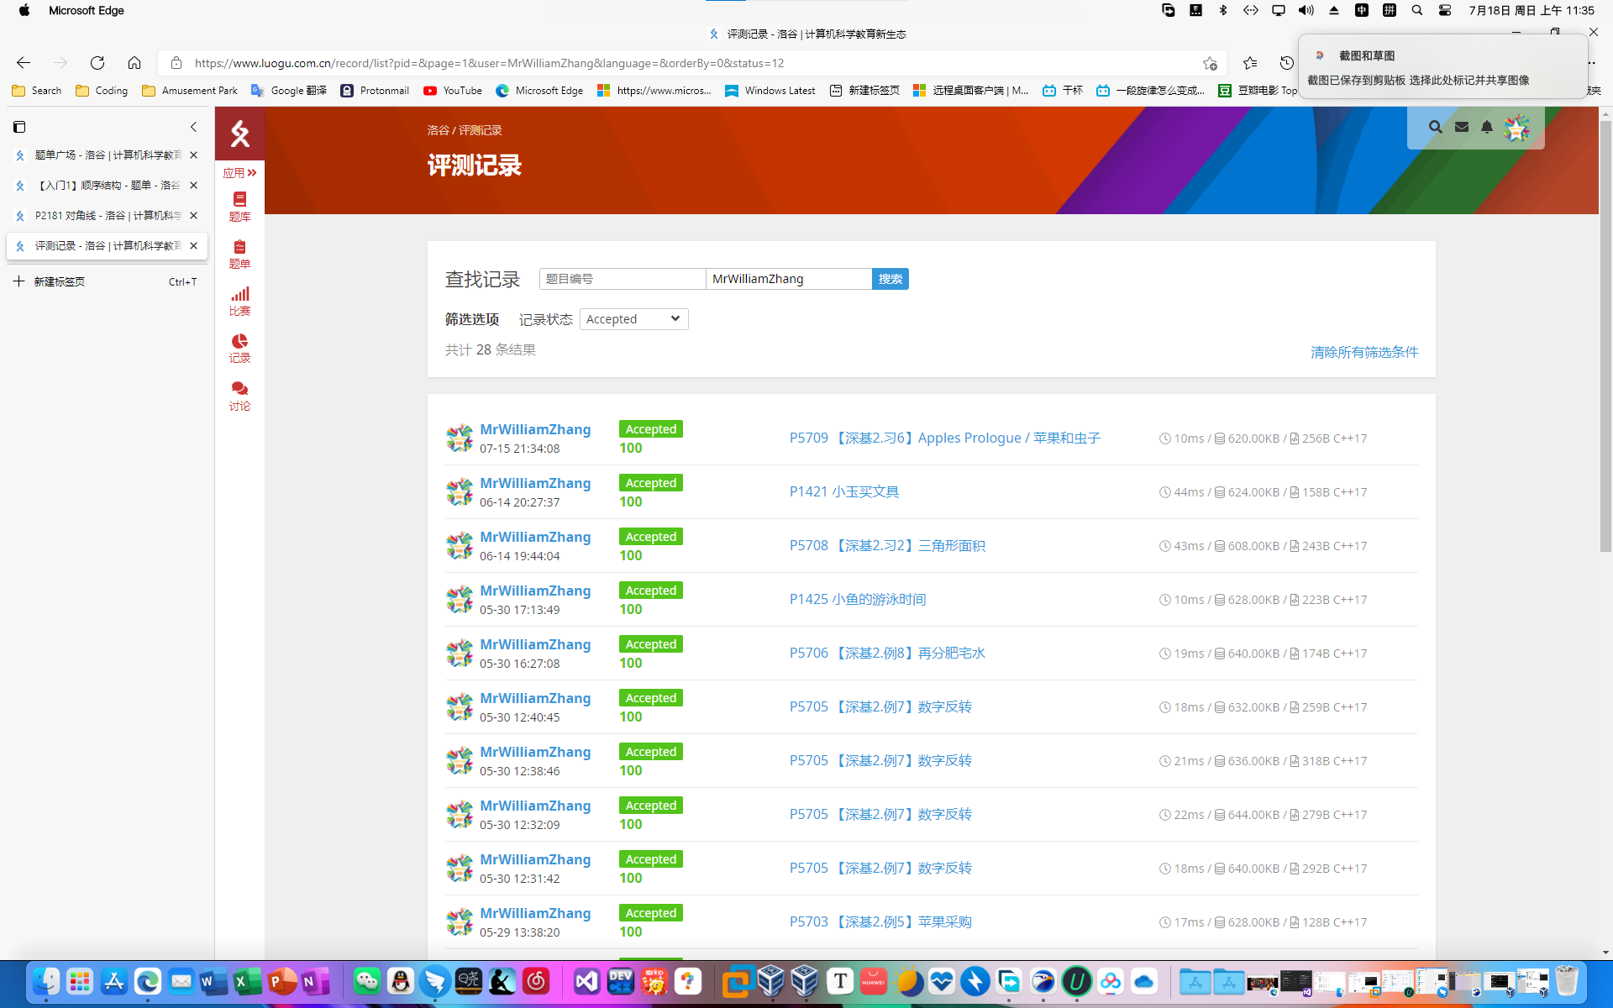Open MrWilliamZhang profile on 07-15 record

[535, 429]
